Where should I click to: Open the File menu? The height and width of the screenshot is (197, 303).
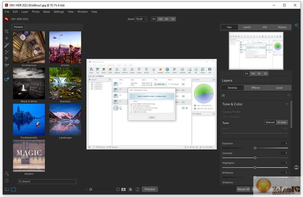pyautogui.click(x=7, y=12)
